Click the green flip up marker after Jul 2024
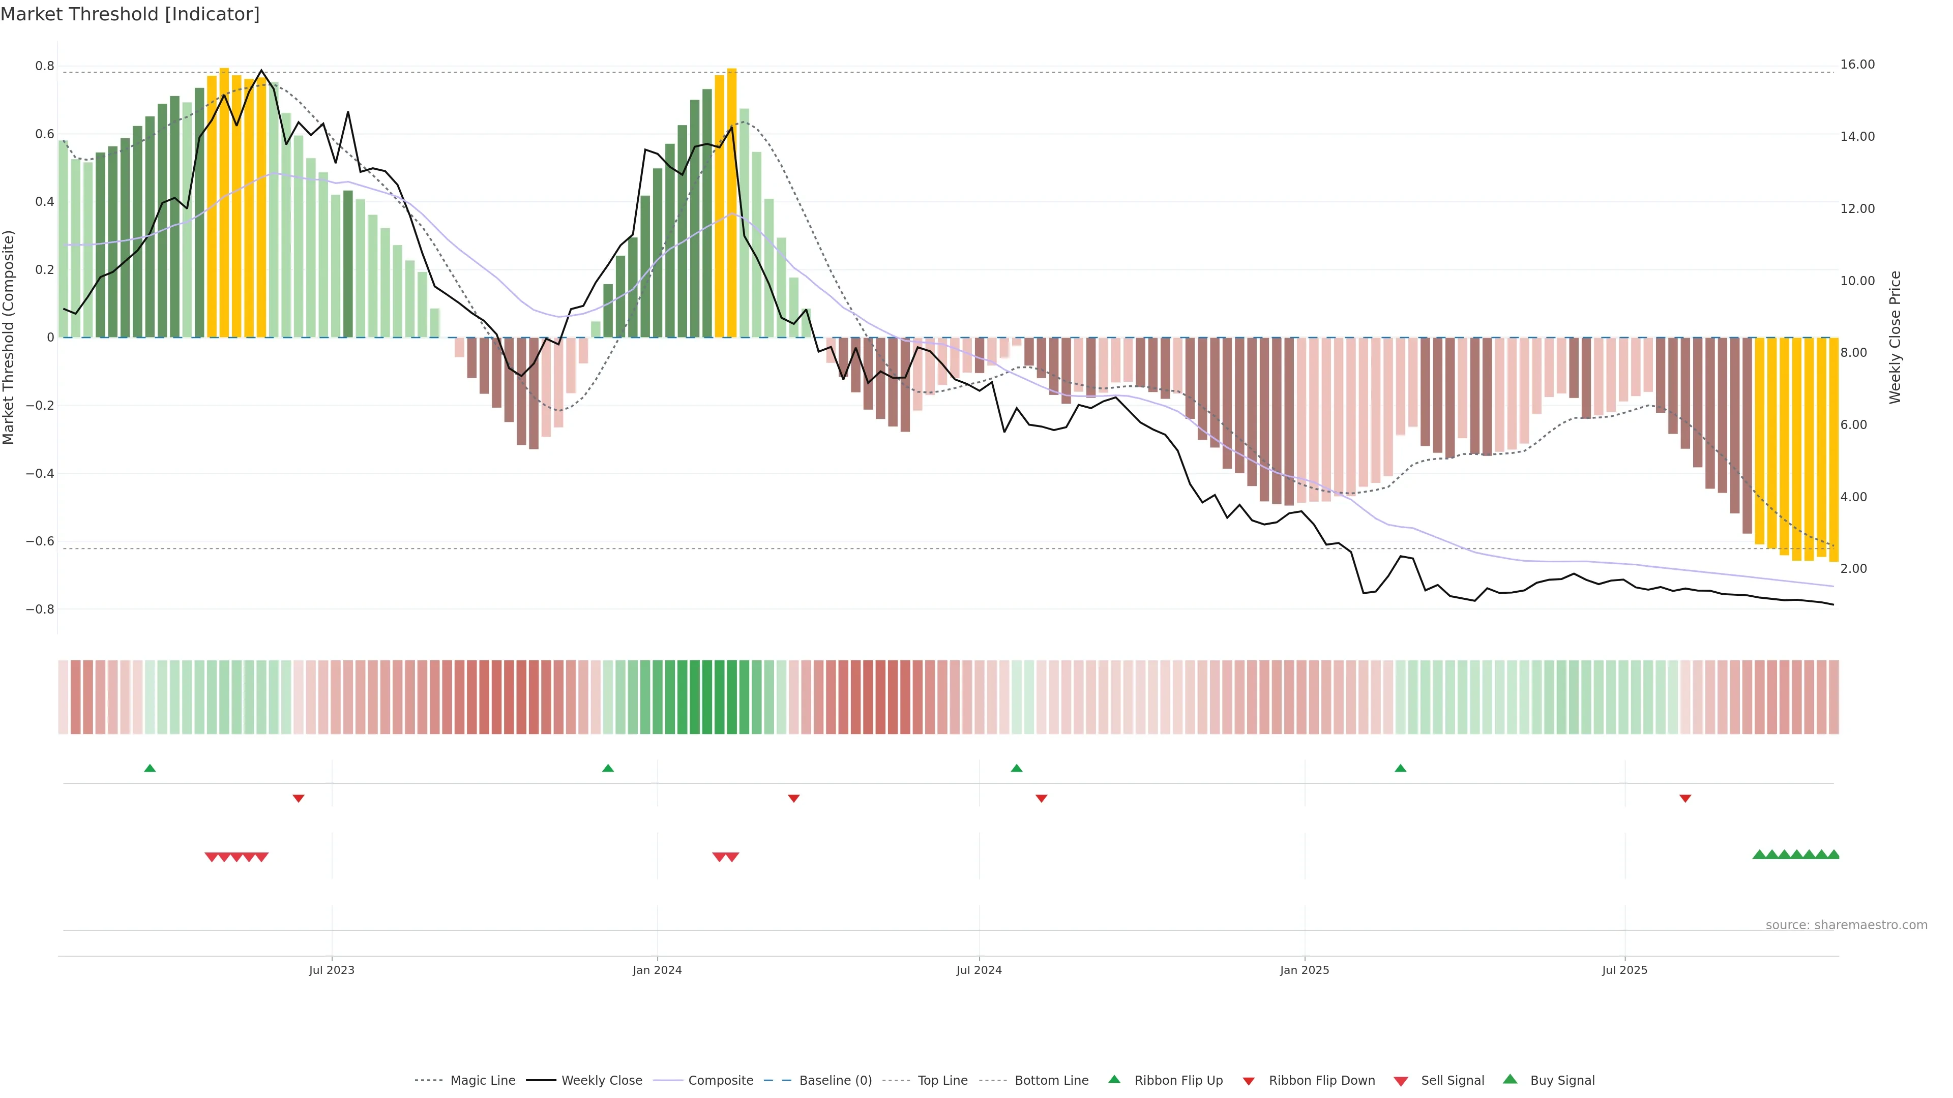Screen dimensions: 1953x1098 (x=1017, y=769)
